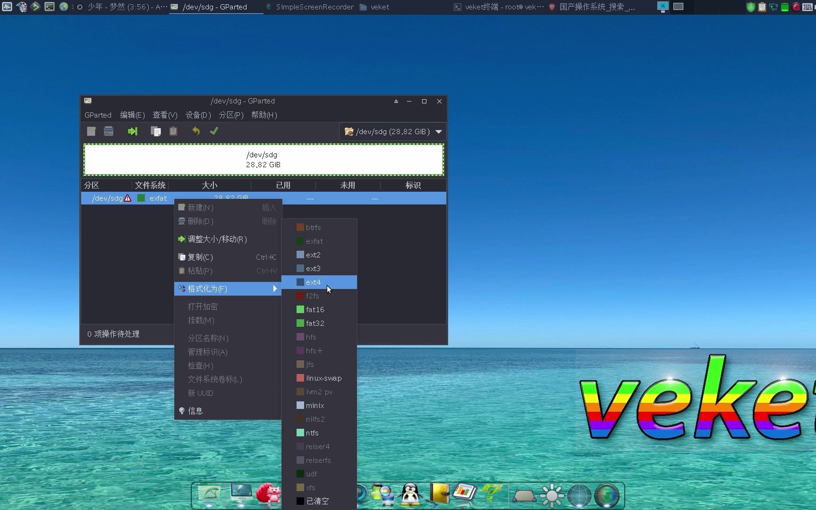Click the GParted window title icon

(x=88, y=101)
